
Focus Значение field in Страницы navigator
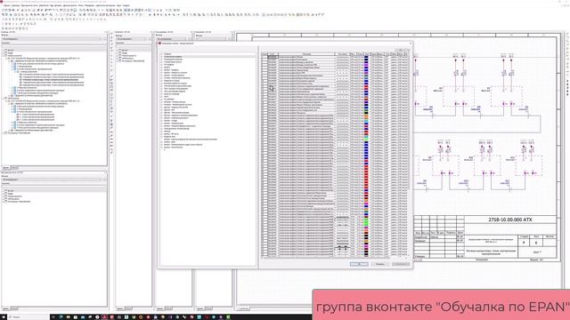click(53, 46)
